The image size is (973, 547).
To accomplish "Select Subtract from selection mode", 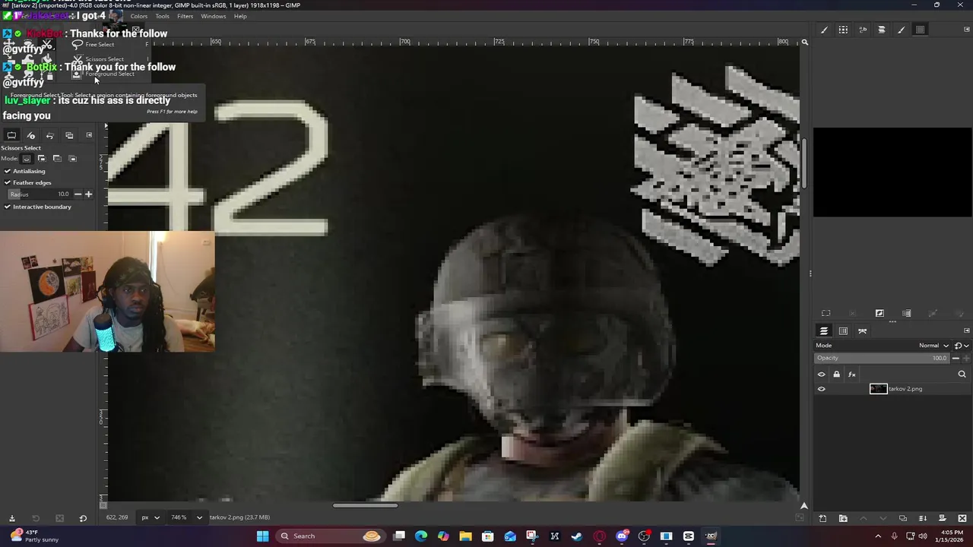I will (x=57, y=158).
